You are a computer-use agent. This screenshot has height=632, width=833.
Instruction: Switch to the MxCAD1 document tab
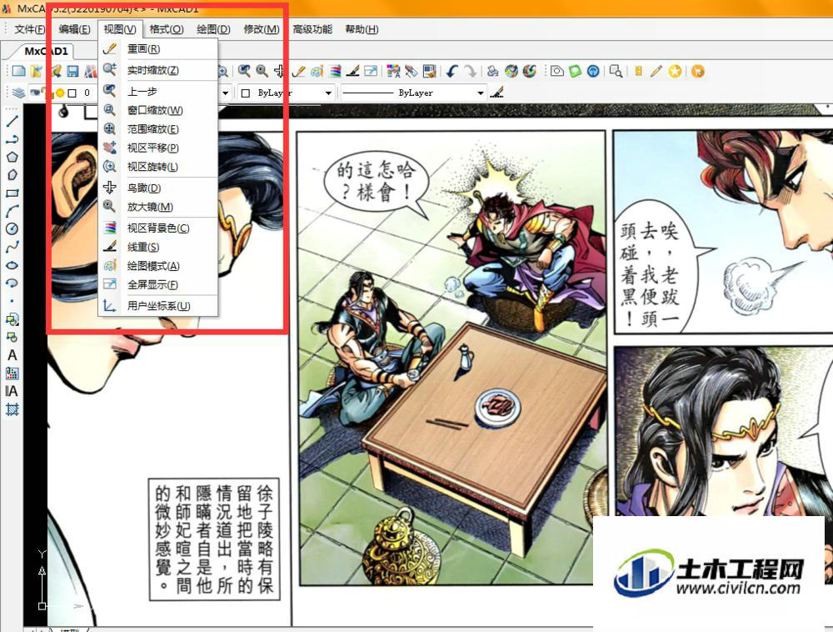tap(46, 51)
